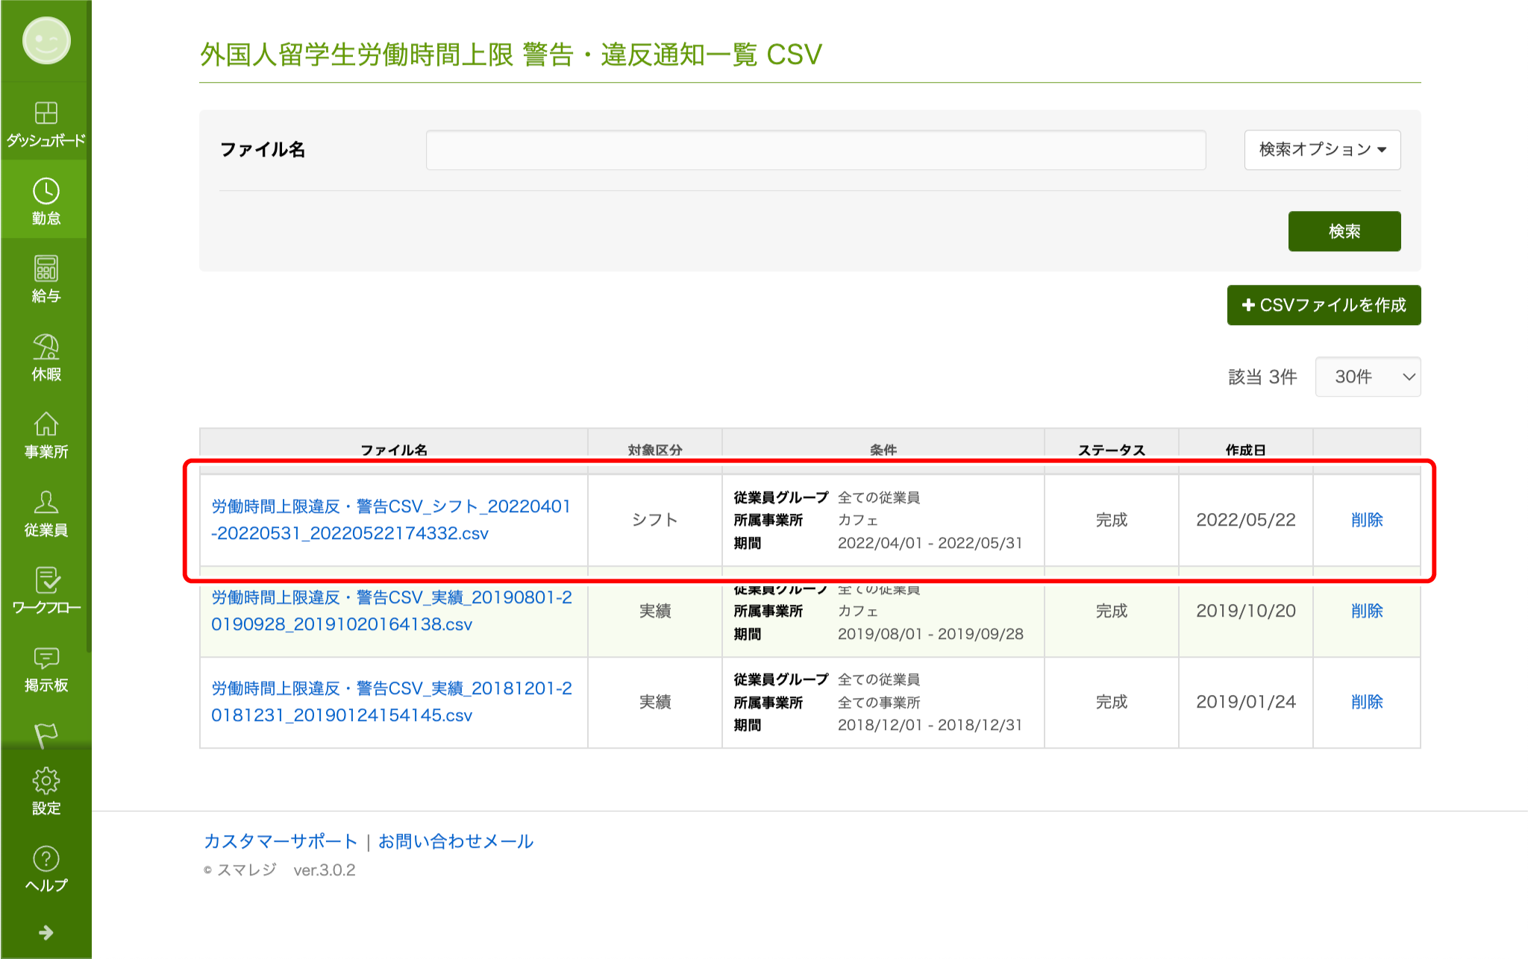Click the 全ての事業所 value in last row
Viewport: 1528px width, 959px height.
pos(879,702)
